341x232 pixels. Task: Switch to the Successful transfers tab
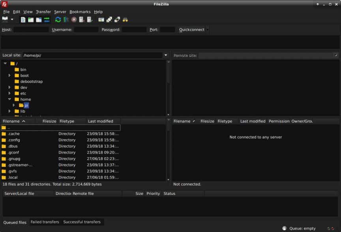[x=82, y=222]
